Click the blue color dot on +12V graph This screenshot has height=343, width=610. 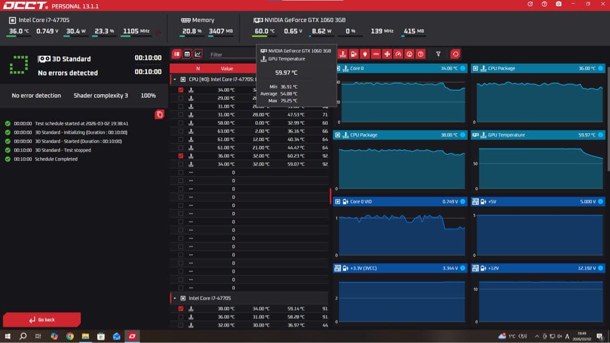tap(600, 268)
